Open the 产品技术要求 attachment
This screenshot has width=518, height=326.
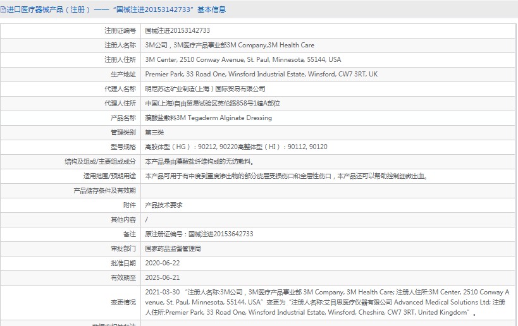(x=164, y=205)
